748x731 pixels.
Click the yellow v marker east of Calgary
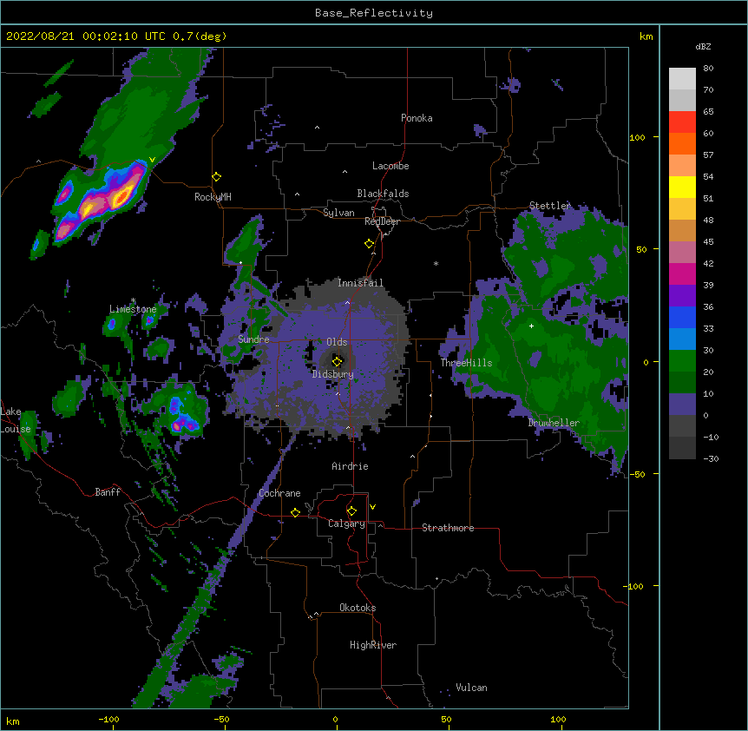(x=372, y=507)
